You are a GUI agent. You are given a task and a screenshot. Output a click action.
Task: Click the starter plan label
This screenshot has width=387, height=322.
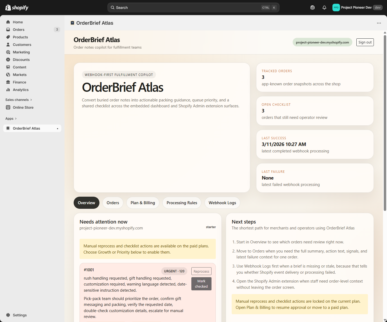tap(211, 227)
